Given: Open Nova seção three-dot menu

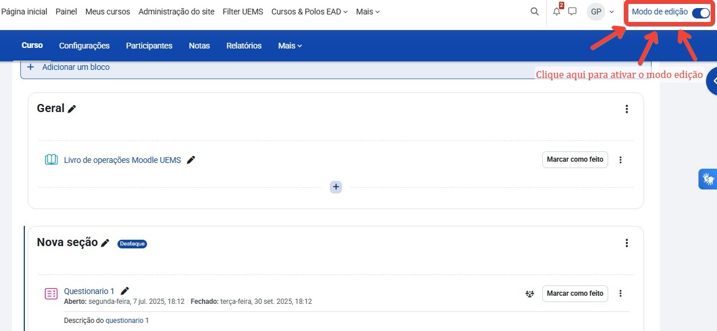Looking at the screenshot, I should coord(626,243).
